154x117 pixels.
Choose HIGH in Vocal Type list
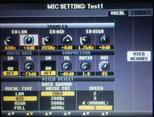pos(20,103)
